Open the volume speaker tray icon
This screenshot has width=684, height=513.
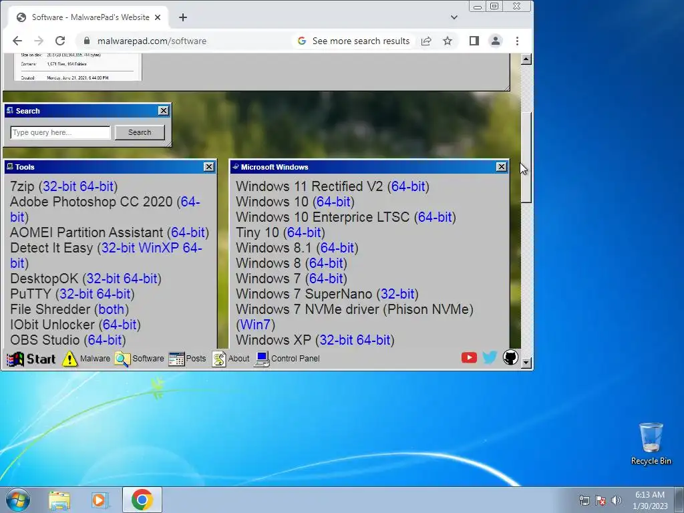(x=617, y=500)
